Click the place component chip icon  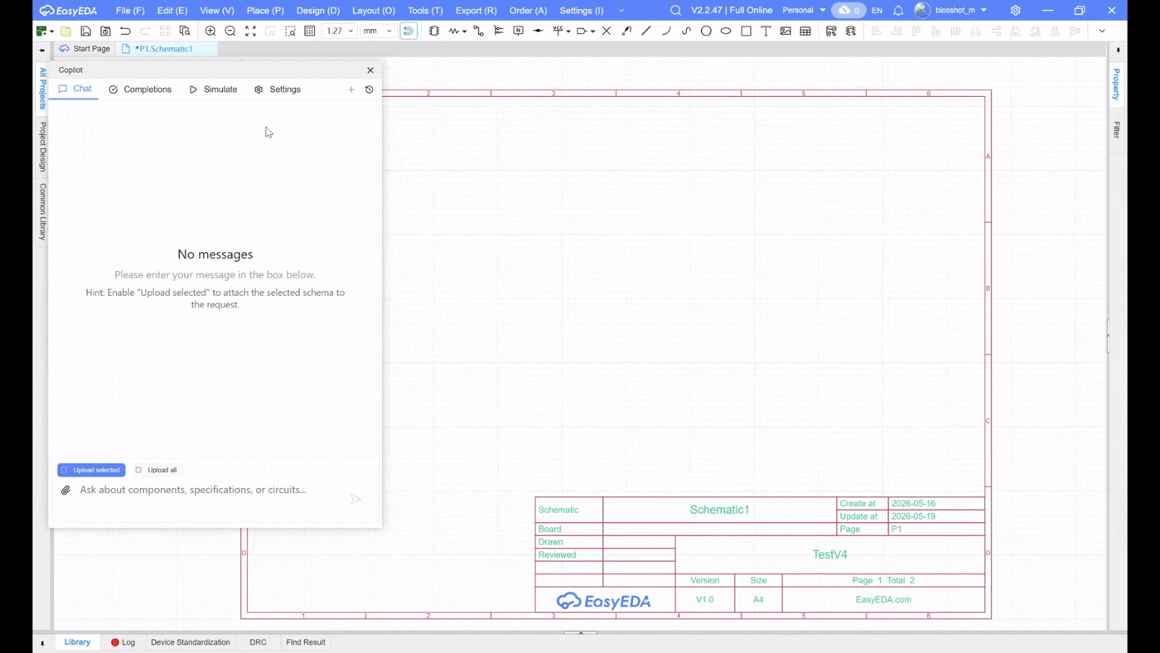(x=434, y=31)
